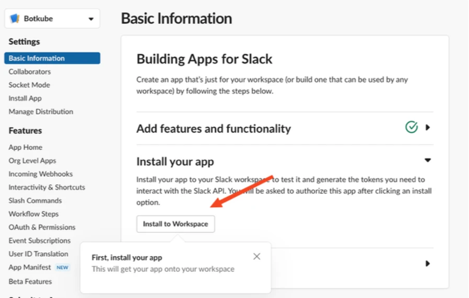This screenshot has height=298, width=469.
Task: Expand the section below Install your app
Action: (428, 264)
